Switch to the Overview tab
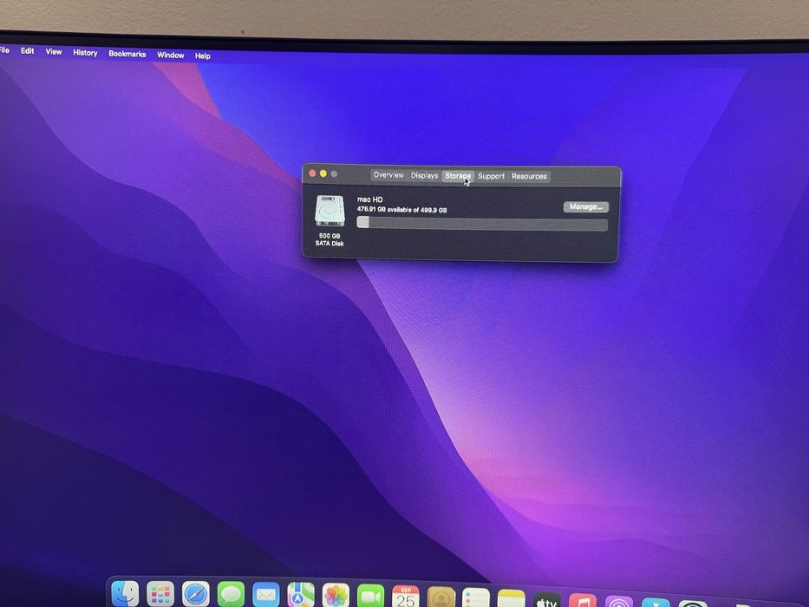This screenshot has height=607, width=809. click(388, 175)
